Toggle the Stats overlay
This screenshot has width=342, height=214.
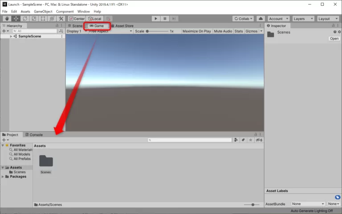[239, 32]
